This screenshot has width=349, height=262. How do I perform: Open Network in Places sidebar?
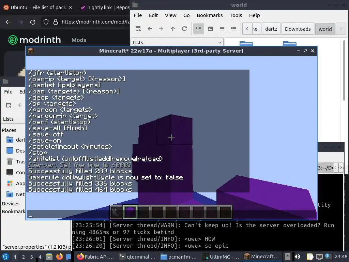[x=16, y=194]
